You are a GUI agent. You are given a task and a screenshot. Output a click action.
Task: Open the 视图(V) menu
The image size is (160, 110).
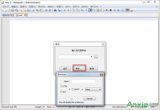coord(32,7)
